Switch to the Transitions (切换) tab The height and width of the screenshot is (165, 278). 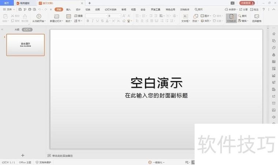(88, 9)
